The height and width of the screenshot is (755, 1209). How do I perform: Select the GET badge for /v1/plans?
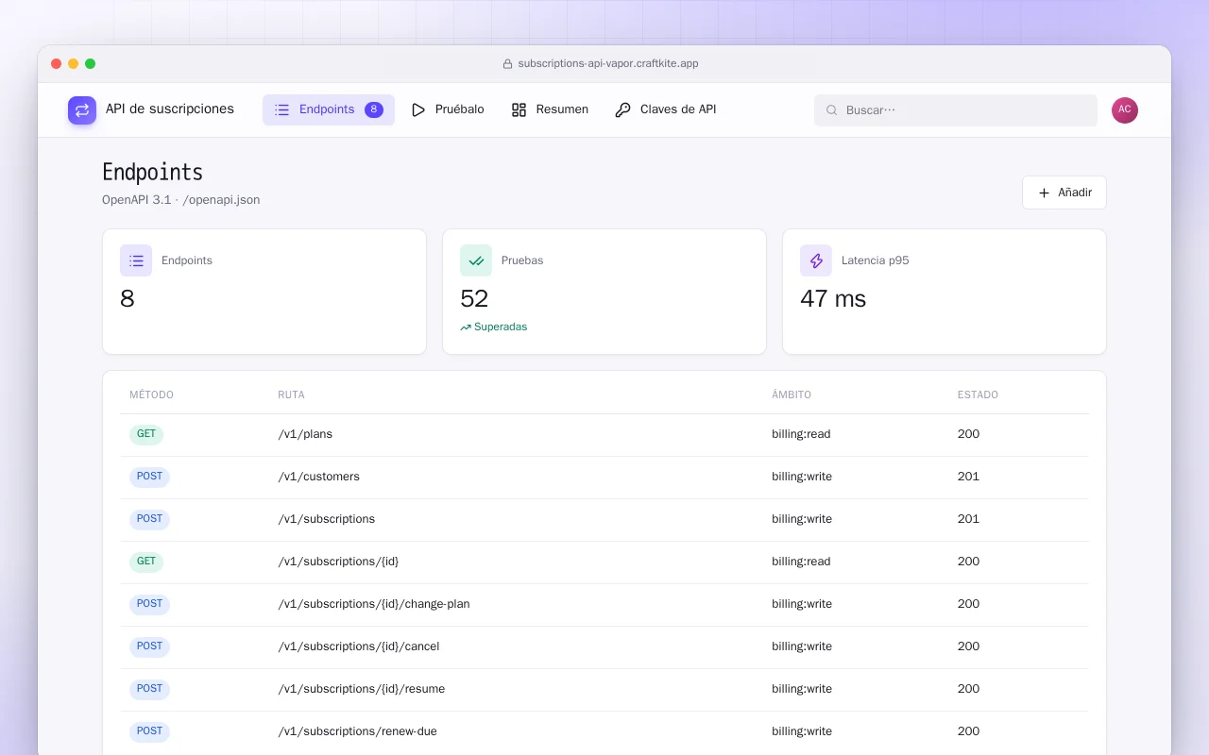(x=146, y=435)
